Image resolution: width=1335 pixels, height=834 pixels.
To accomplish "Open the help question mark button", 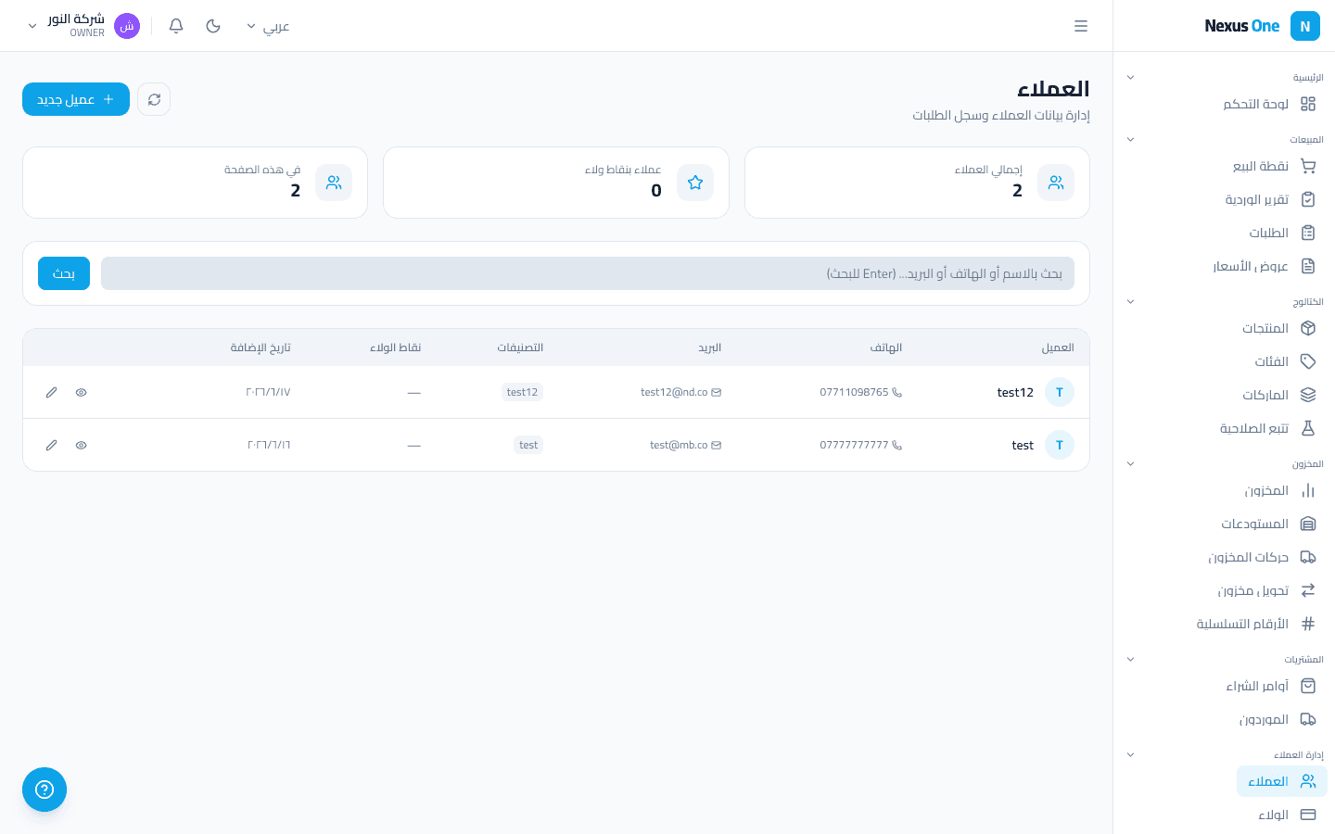I will (x=44, y=790).
